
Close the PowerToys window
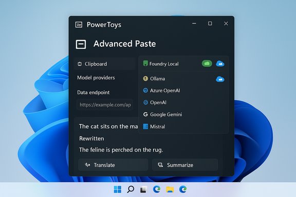[x=226, y=24]
